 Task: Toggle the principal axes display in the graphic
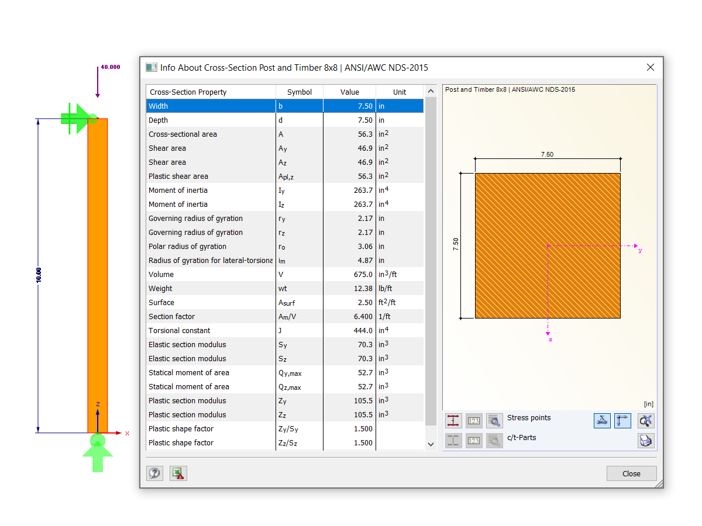point(622,420)
